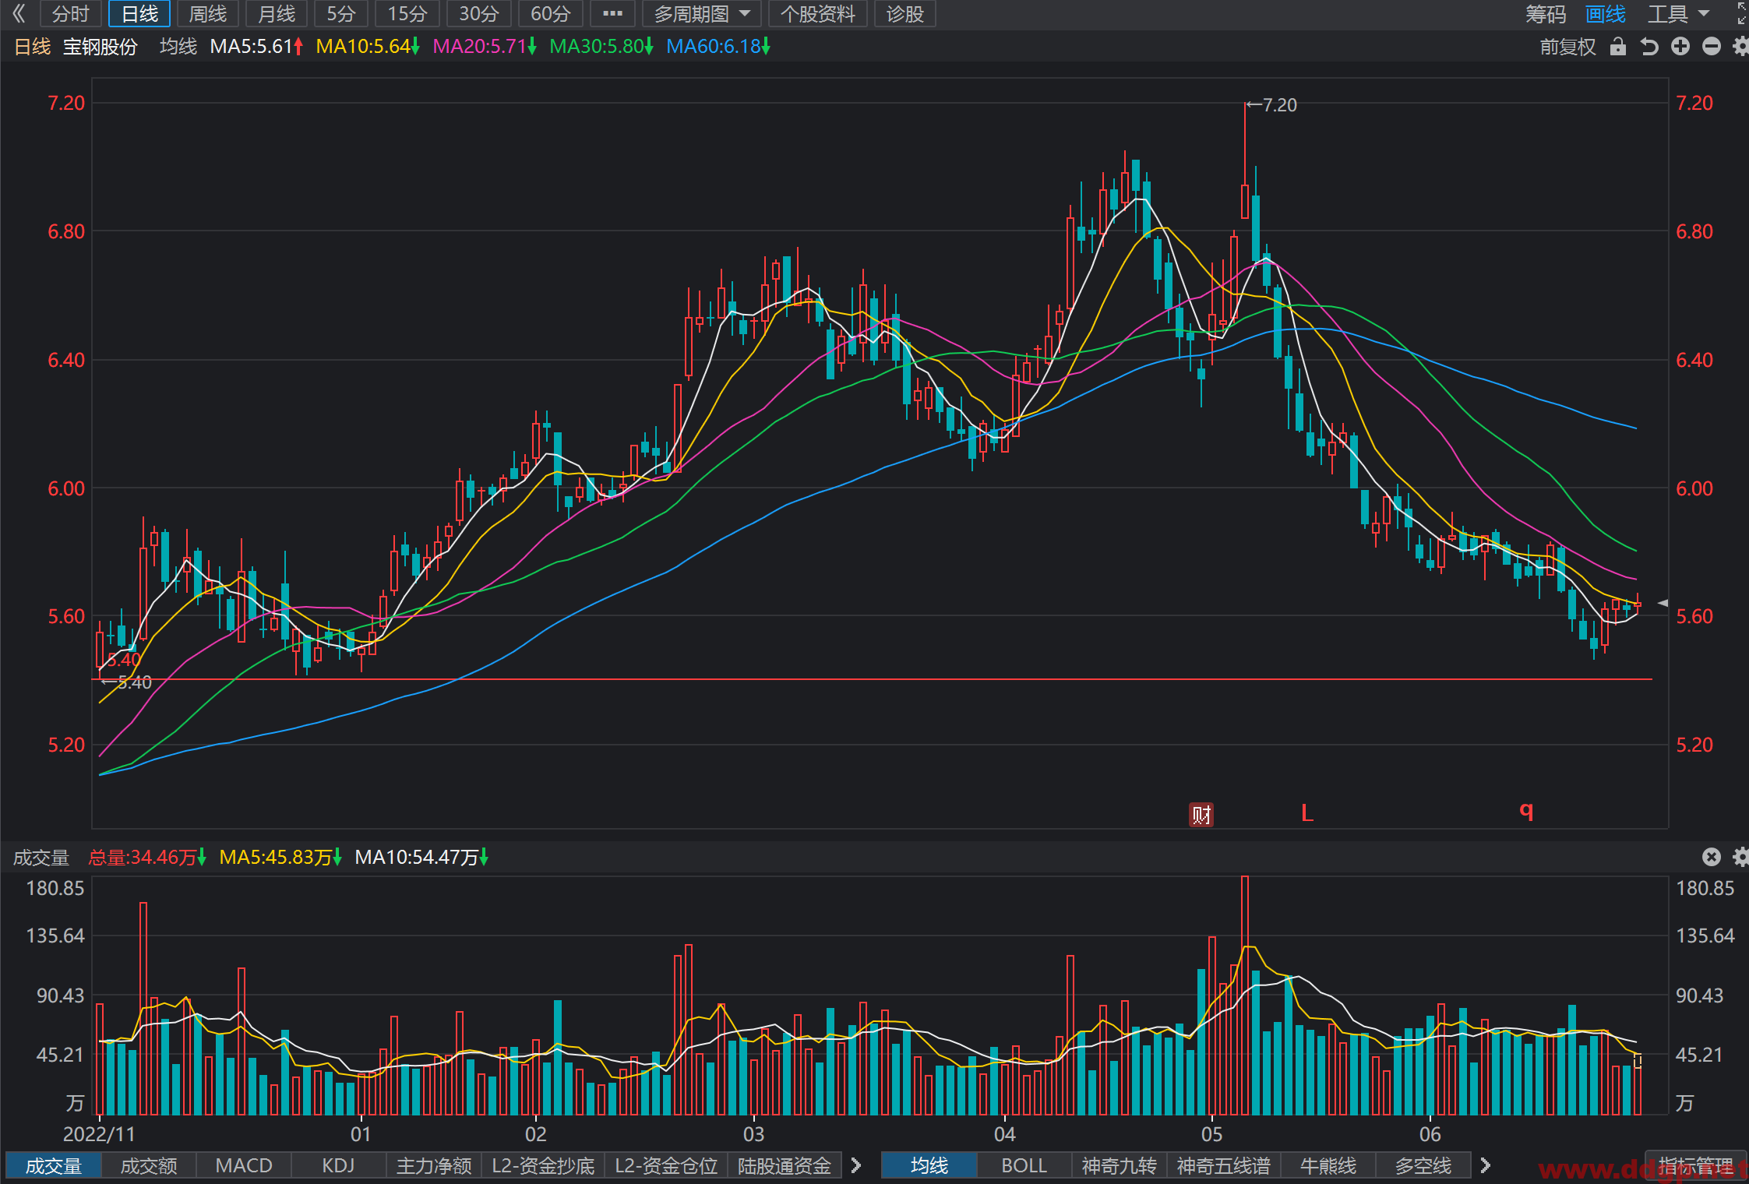Click the unlock padlock icon beside 前复权

coord(1618,47)
